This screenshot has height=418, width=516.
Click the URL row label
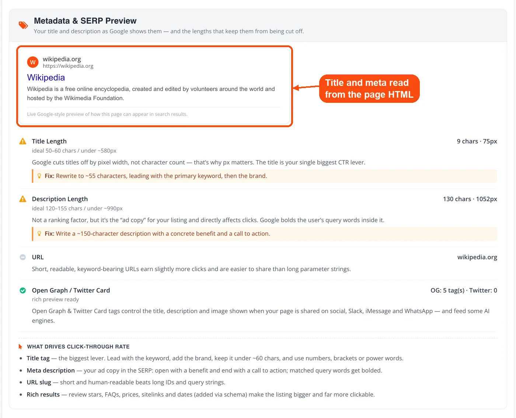[x=38, y=257]
